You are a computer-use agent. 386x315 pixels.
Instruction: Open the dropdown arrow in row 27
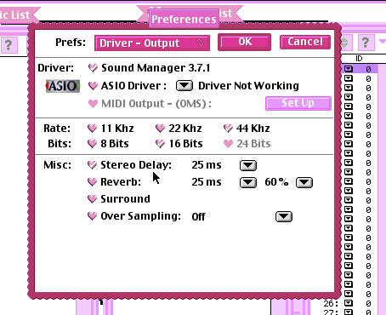point(349,312)
